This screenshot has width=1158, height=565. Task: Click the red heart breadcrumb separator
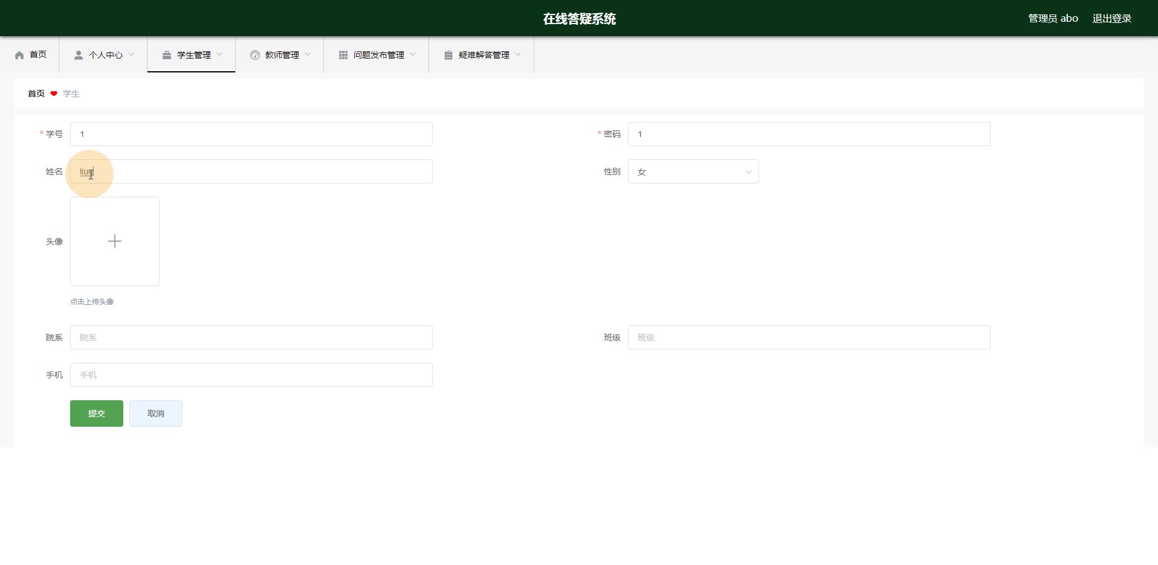[x=54, y=94]
